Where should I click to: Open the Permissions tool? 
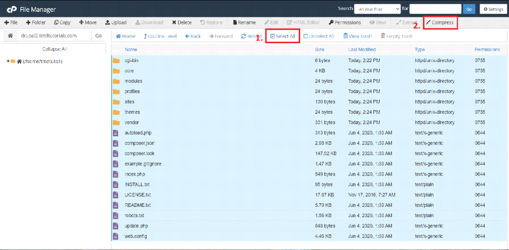point(331,22)
